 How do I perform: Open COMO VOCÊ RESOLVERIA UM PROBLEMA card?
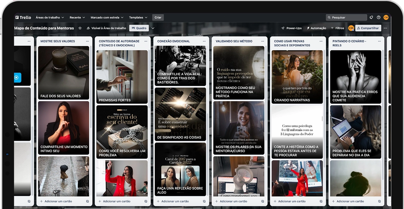[x=122, y=132]
